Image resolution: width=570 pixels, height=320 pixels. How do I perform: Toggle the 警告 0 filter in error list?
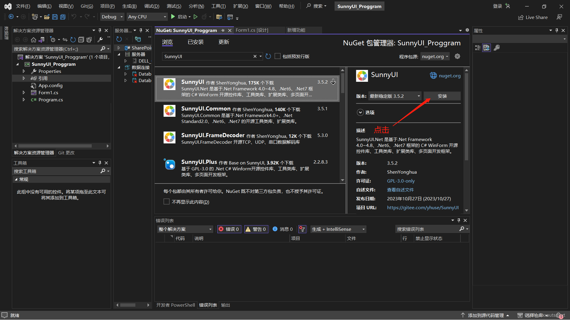tap(256, 229)
